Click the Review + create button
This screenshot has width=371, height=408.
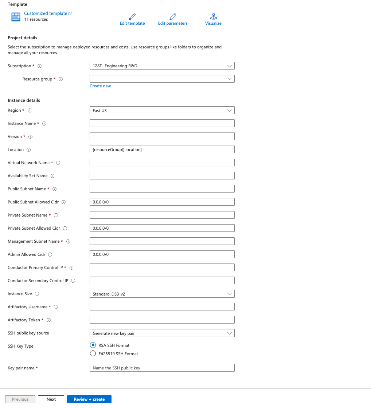tap(89, 399)
